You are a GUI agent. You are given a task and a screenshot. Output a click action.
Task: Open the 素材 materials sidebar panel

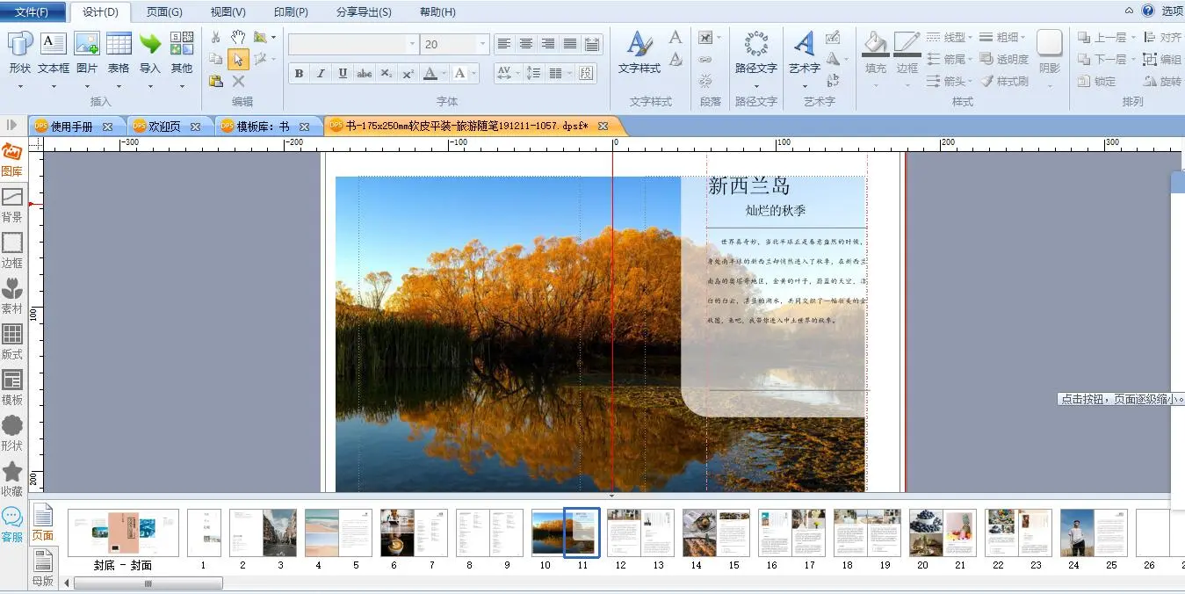coord(12,296)
